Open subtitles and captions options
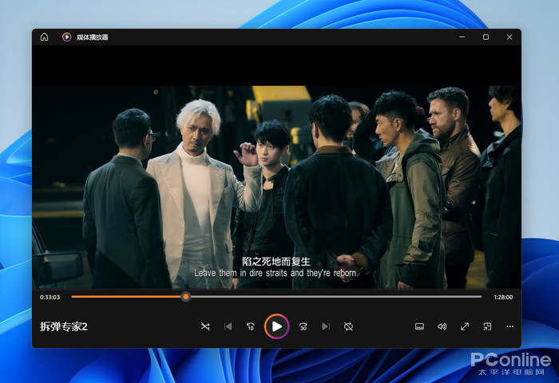 pos(419,326)
